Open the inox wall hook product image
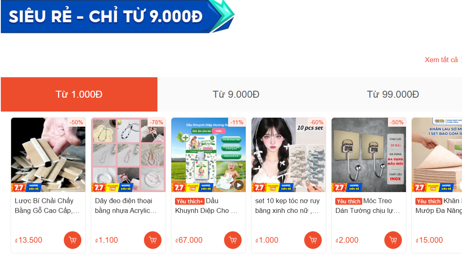462x255 pixels. 369,155
